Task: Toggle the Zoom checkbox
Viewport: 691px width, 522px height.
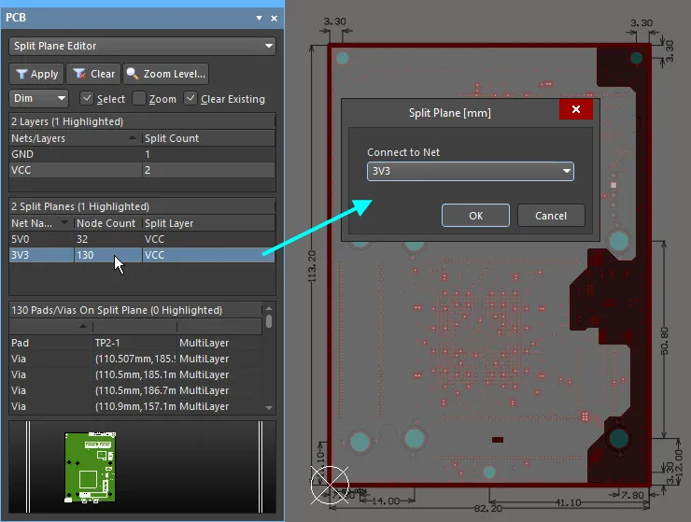Action: pos(139,98)
